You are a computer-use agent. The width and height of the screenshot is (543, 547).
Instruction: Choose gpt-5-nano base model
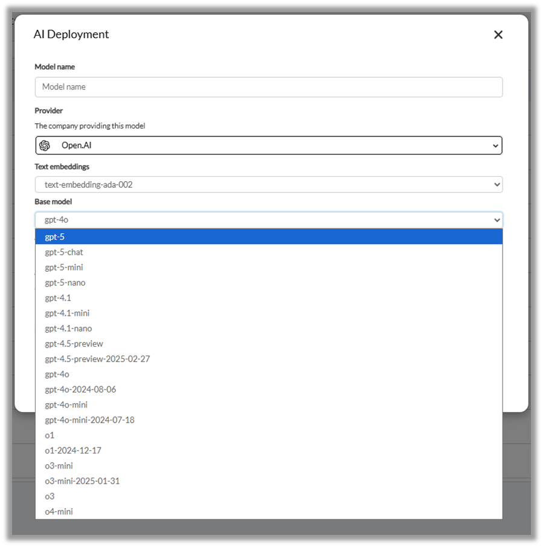point(269,283)
